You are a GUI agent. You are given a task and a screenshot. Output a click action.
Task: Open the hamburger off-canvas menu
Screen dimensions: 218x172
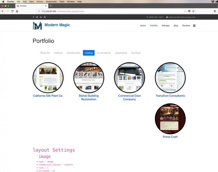tap(194, 26)
